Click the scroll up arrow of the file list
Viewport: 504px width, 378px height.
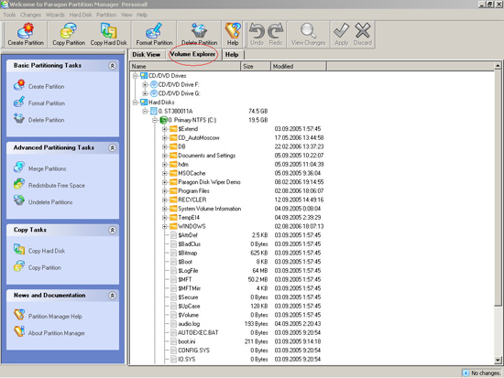498,66
